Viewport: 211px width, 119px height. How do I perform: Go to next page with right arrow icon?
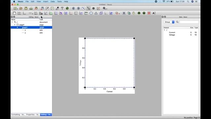click(x=78, y=8)
